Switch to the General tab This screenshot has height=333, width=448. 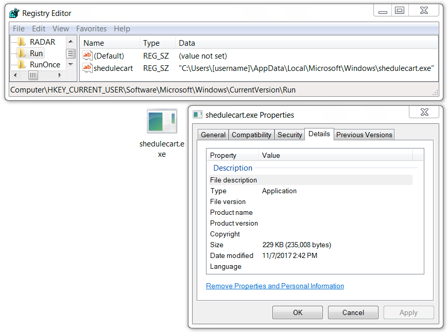213,135
